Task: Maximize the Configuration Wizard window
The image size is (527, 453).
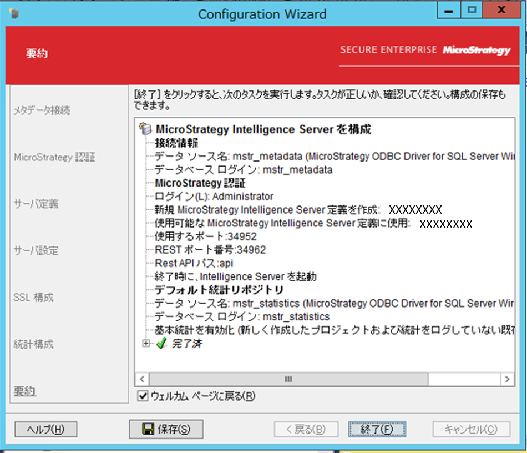Action: 472,10
